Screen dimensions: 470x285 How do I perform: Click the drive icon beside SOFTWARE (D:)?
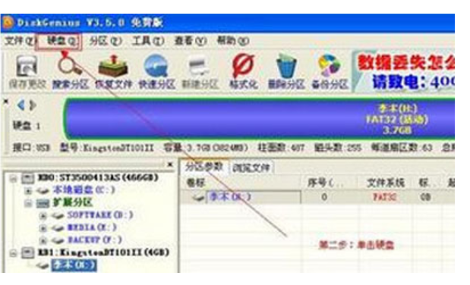(58, 215)
